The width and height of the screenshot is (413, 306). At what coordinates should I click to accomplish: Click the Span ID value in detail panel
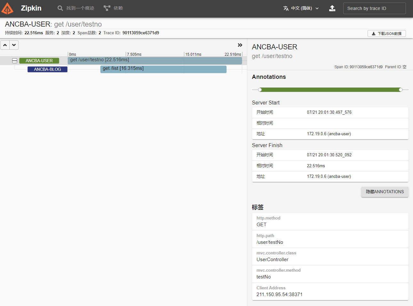click(366, 67)
